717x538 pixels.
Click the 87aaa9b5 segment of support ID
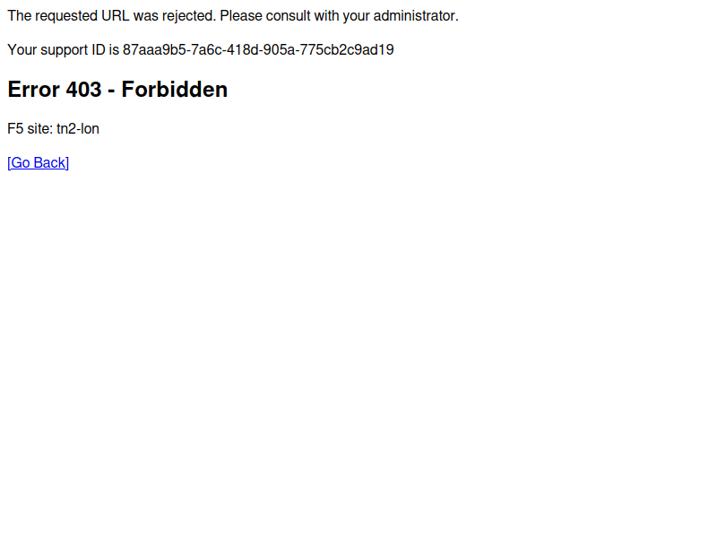point(154,49)
